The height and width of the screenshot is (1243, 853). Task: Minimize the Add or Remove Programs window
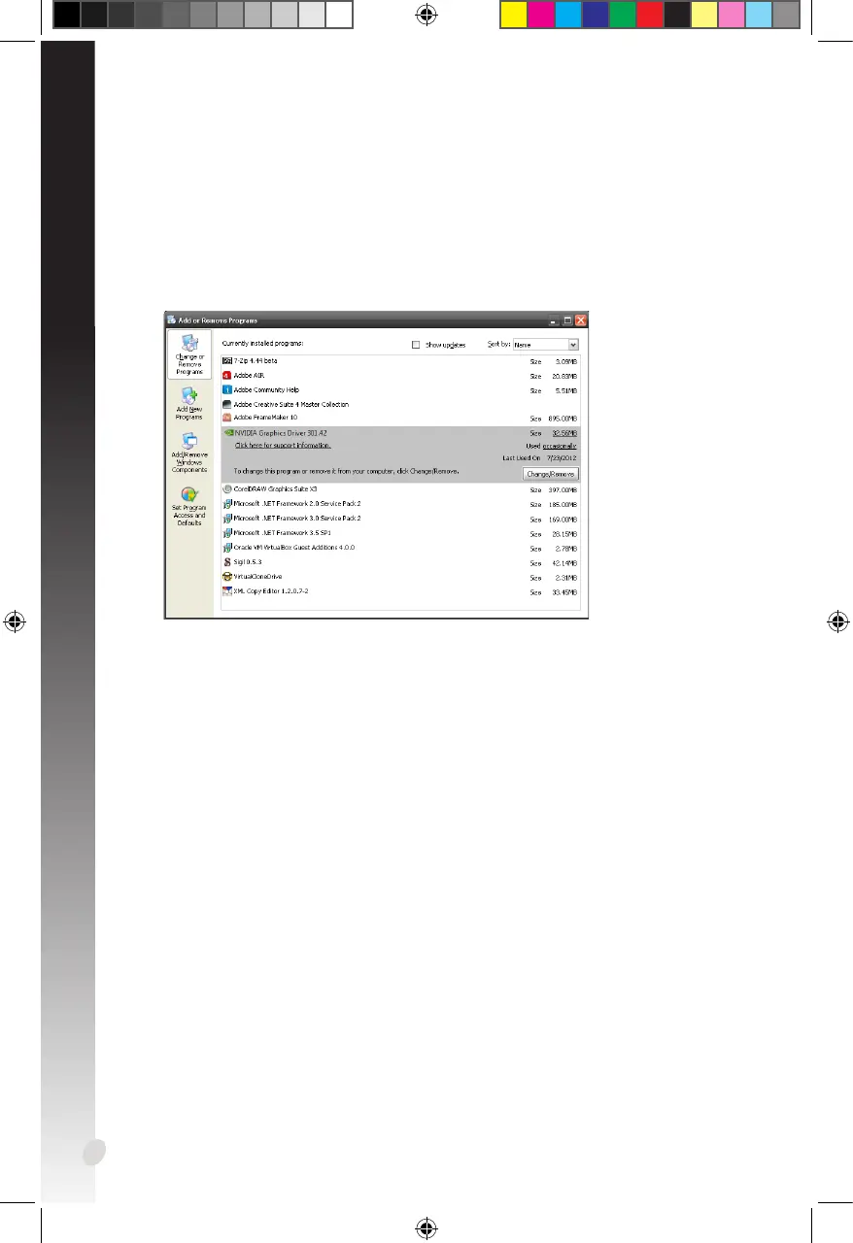tap(554, 319)
